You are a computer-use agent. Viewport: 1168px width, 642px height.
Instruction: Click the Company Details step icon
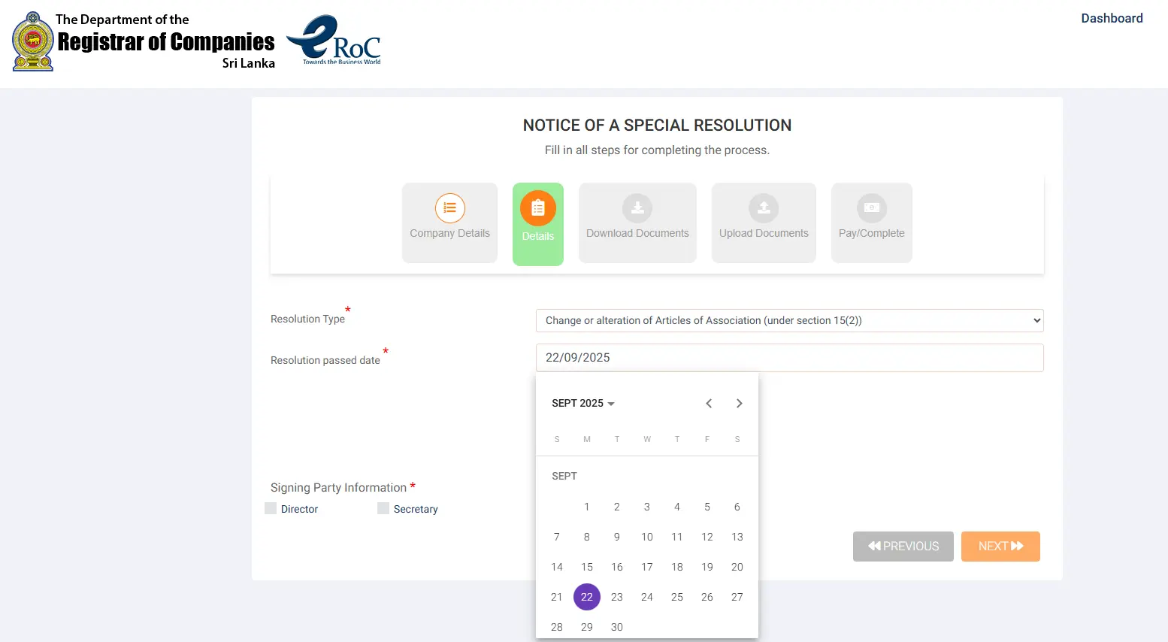[x=449, y=208]
